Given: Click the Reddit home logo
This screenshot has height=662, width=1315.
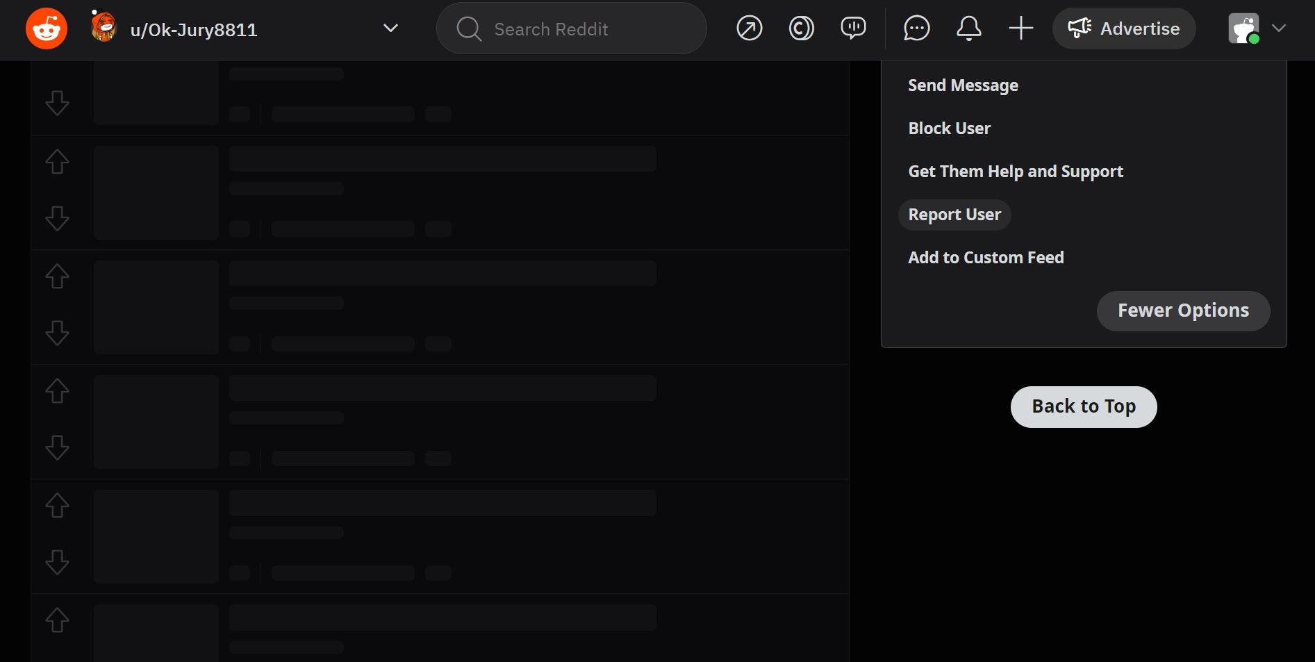Looking at the screenshot, I should 47,29.
